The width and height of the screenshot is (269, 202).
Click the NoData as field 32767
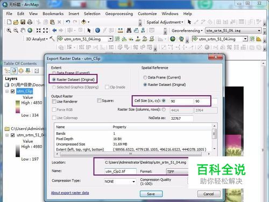[x=181, y=118]
